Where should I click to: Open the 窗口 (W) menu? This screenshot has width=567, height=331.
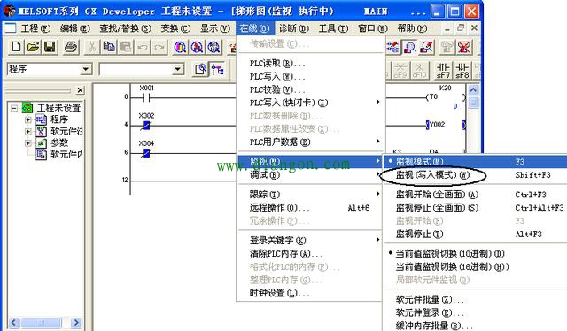(x=372, y=28)
